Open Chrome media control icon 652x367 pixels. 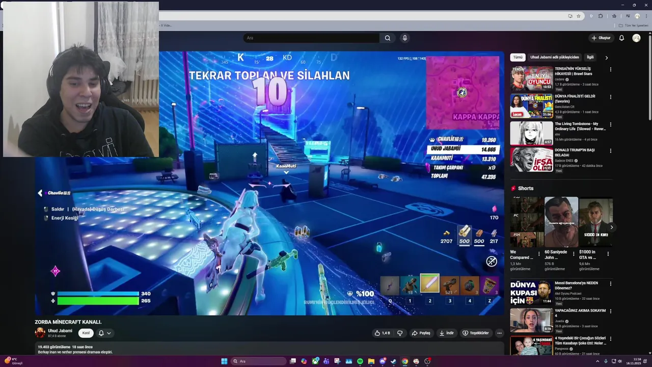coord(628,16)
